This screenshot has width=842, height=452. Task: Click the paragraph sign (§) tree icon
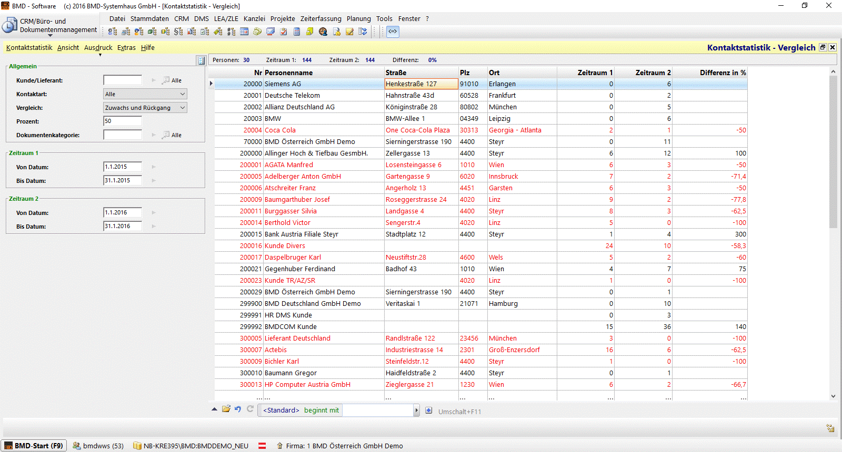point(178,32)
